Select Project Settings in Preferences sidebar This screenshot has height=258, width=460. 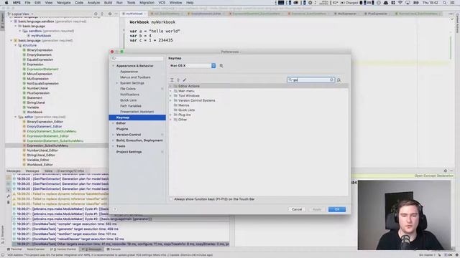pyautogui.click(x=129, y=152)
